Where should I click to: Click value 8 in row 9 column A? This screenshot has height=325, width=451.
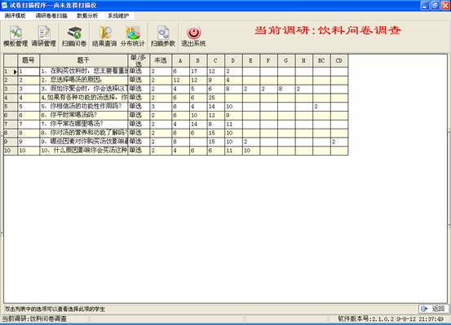[180, 142]
